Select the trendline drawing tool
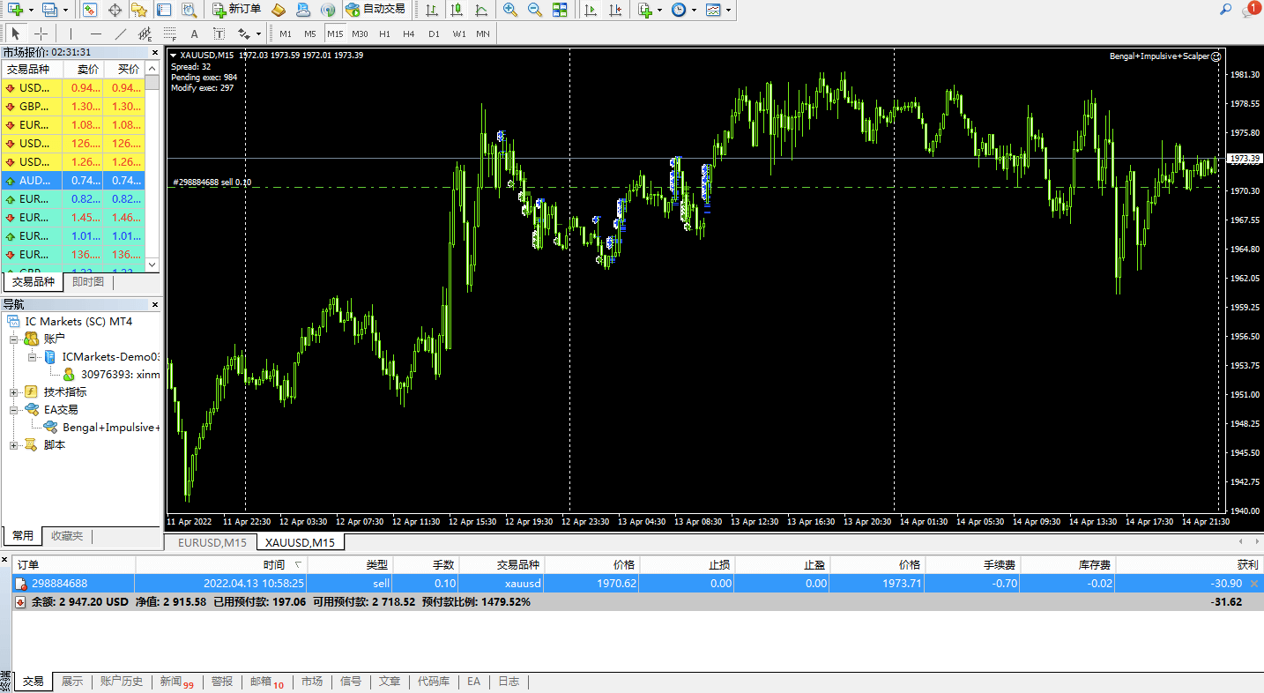The width and height of the screenshot is (1264, 693). point(121,34)
